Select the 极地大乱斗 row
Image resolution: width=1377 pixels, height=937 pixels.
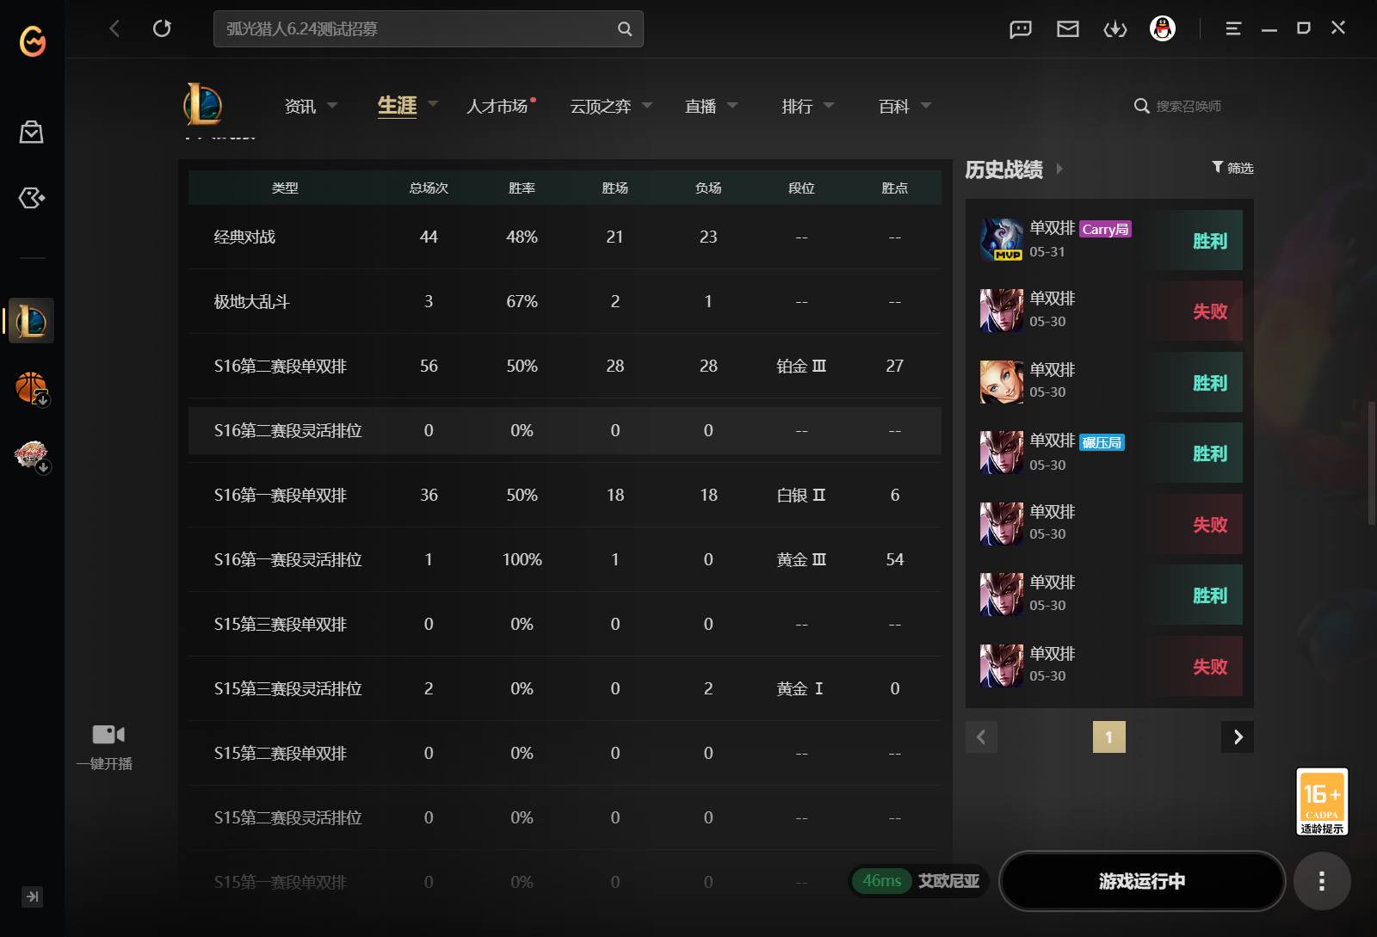tap(565, 301)
